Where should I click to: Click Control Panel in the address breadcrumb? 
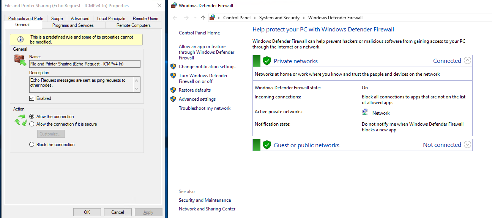tap(237, 18)
